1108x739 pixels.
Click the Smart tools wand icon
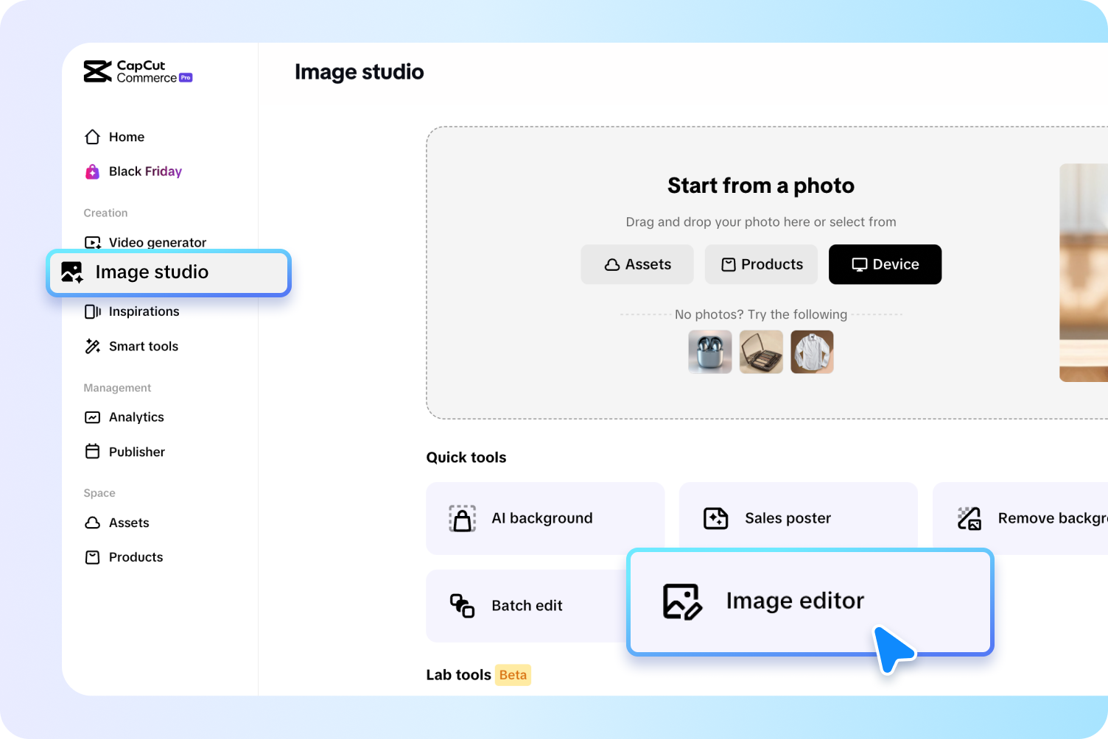(x=92, y=346)
